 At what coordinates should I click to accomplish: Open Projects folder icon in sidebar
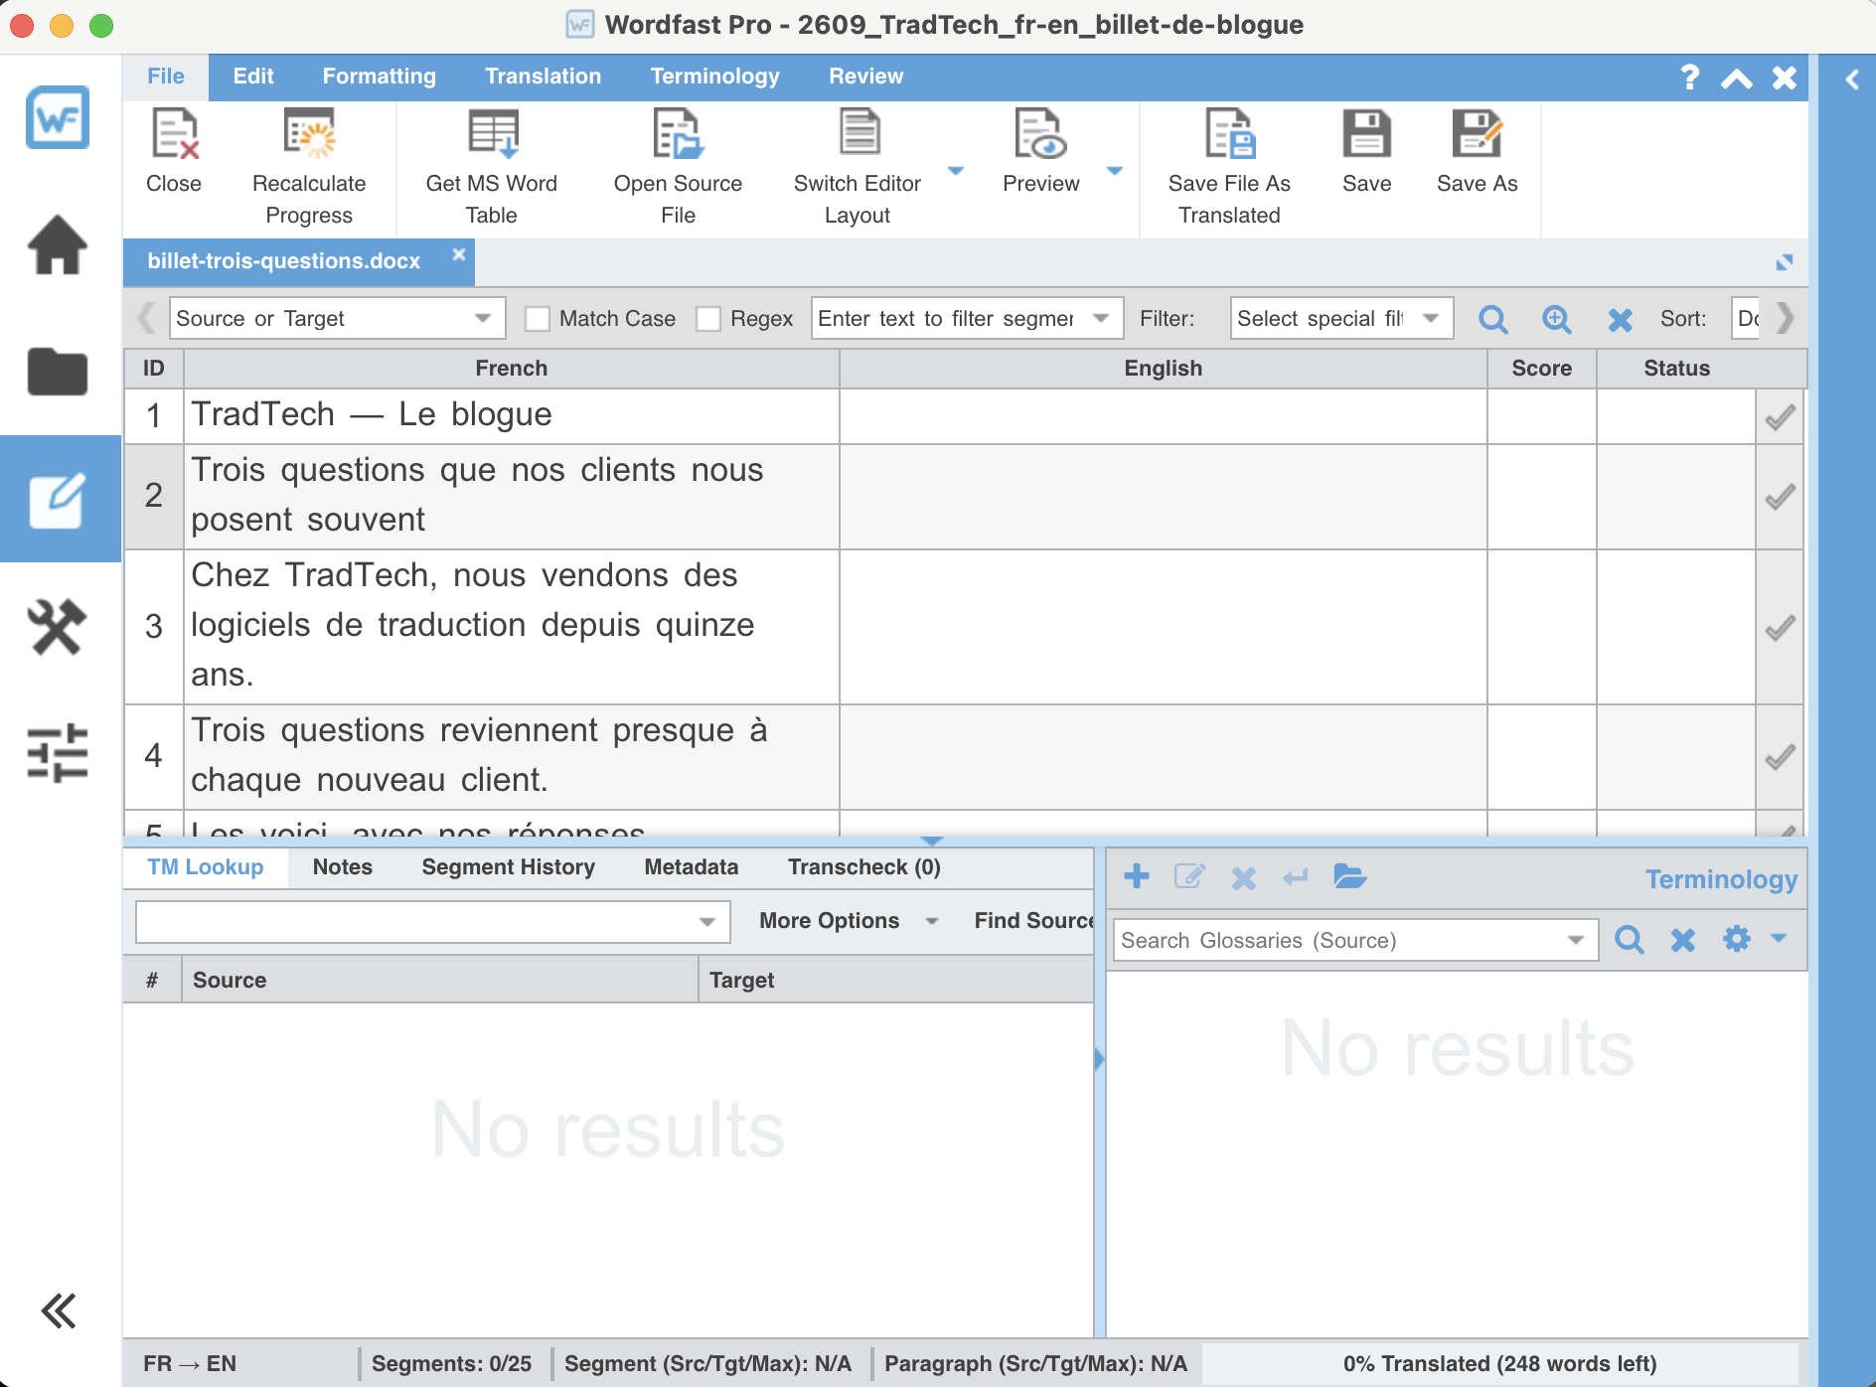click(58, 373)
